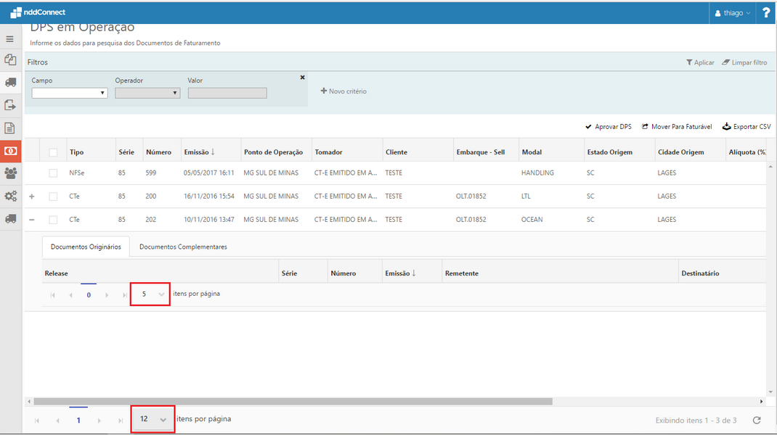The height and width of the screenshot is (435, 777).
Task: Click the refresh icon beside item count
Action: [x=757, y=420]
